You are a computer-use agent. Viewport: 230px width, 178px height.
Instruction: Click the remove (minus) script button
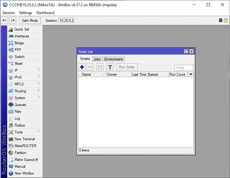click(x=90, y=67)
